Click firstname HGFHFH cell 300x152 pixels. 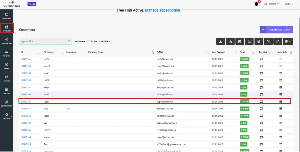pyautogui.click(x=48, y=130)
